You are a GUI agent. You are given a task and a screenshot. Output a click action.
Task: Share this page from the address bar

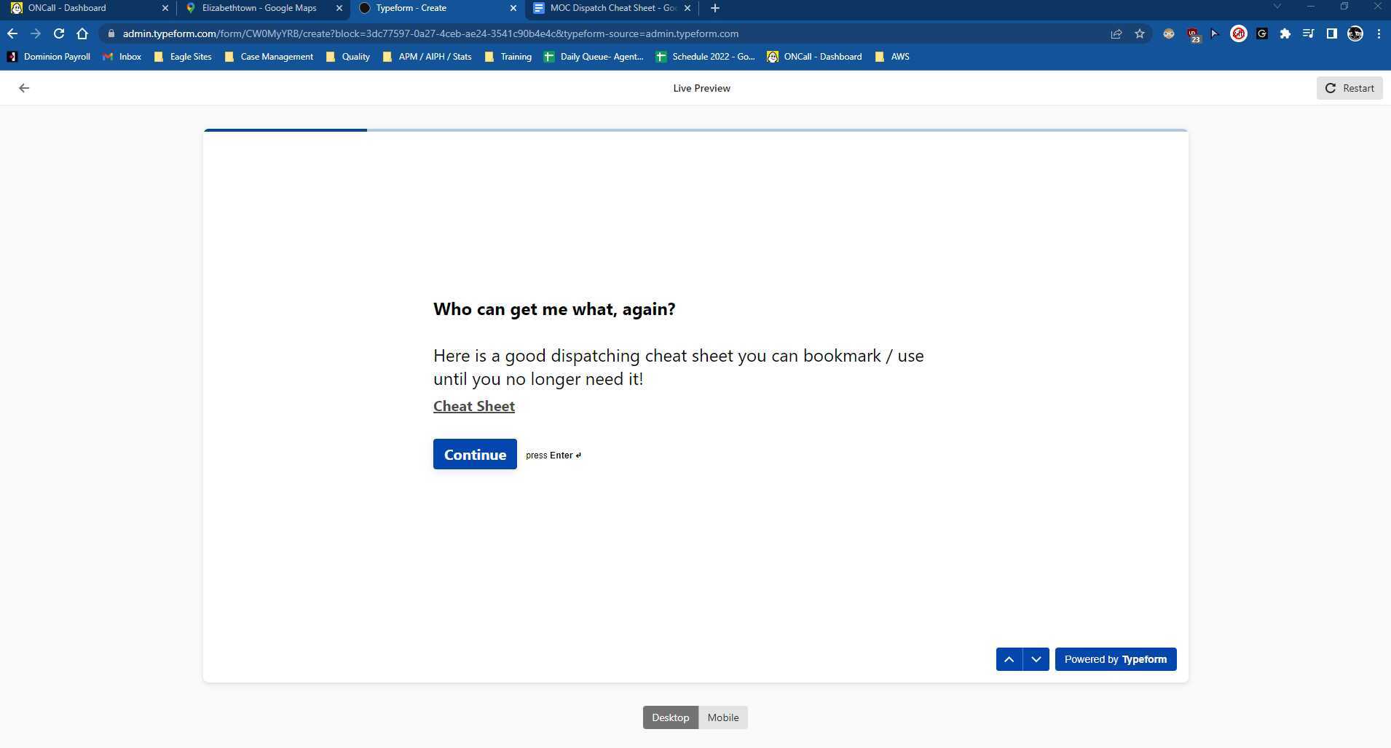pyautogui.click(x=1116, y=33)
